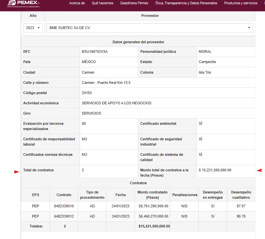Click the Penalizaciones column header
Viewport: 265px width, 239px height.
[185, 195]
